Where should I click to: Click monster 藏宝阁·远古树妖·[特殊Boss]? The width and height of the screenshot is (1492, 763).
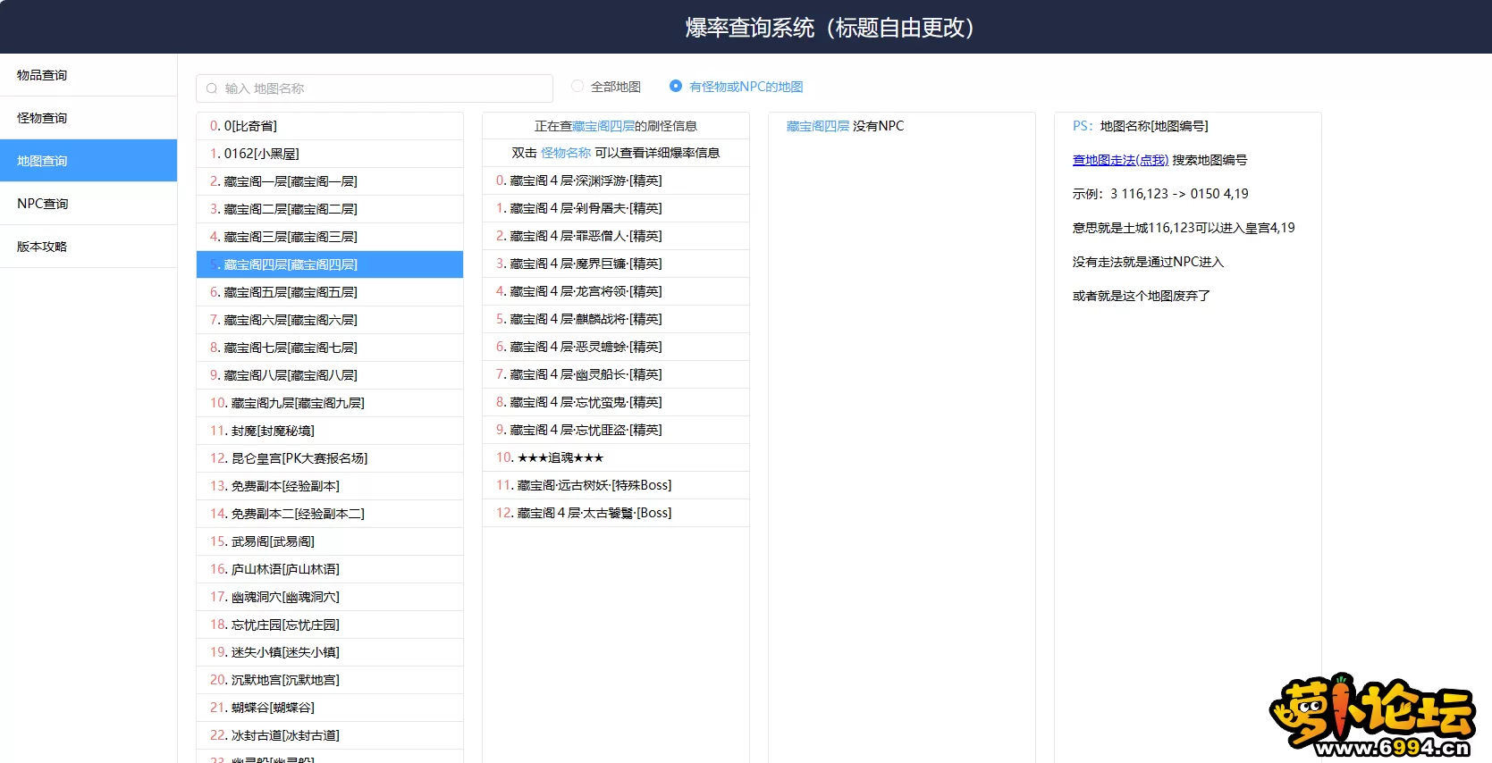pyautogui.click(x=616, y=485)
